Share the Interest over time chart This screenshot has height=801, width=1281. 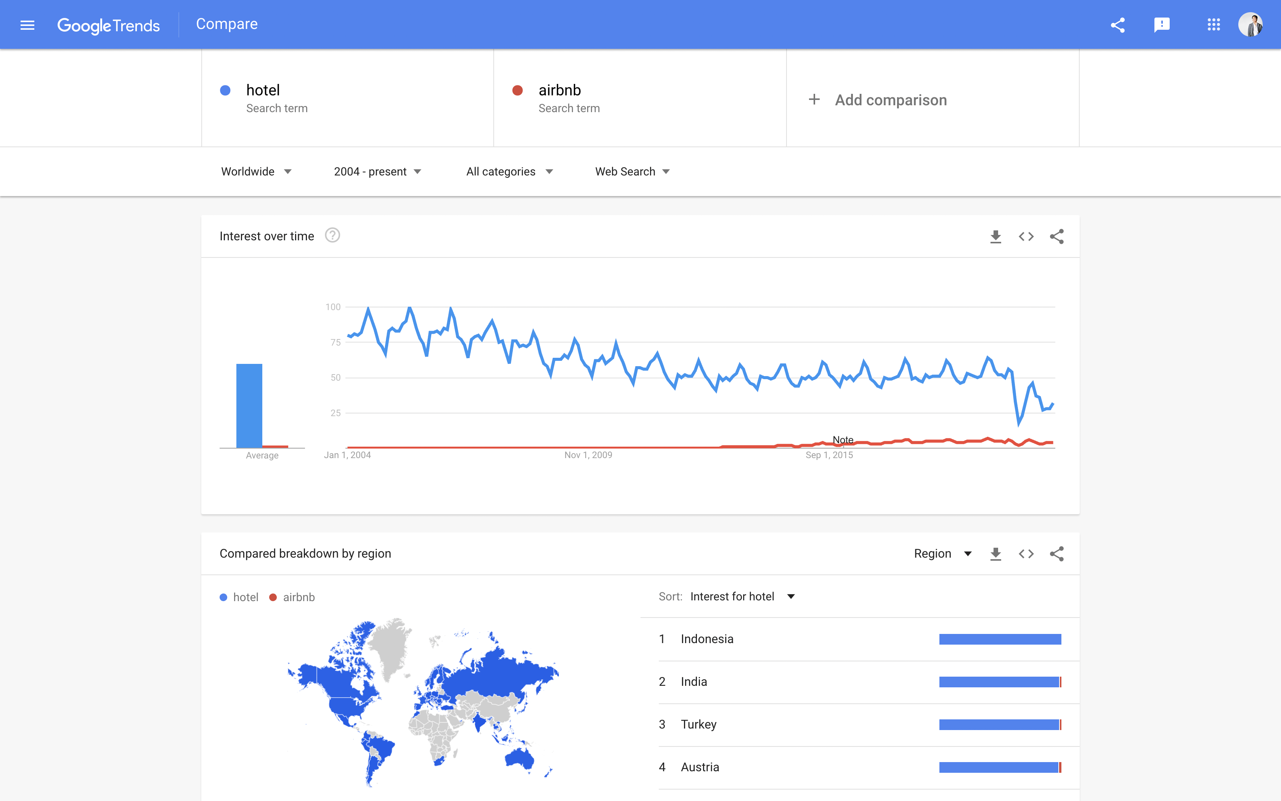coord(1056,236)
